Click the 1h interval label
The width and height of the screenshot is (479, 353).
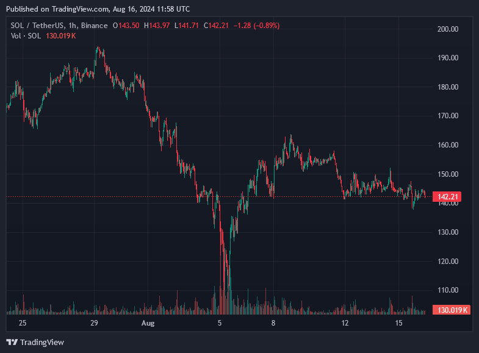coord(72,26)
